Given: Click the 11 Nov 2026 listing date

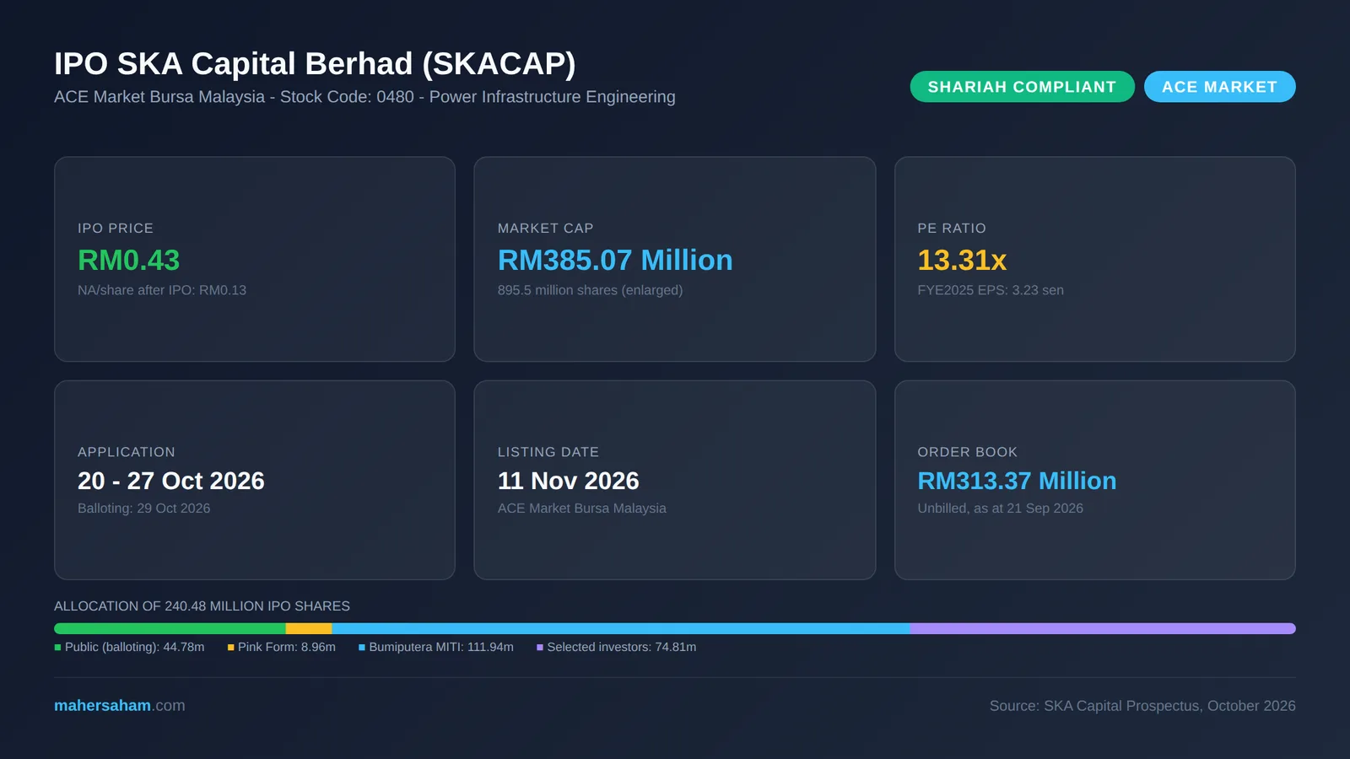Looking at the screenshot, I should pyautogui.click(x=568, y=481).
